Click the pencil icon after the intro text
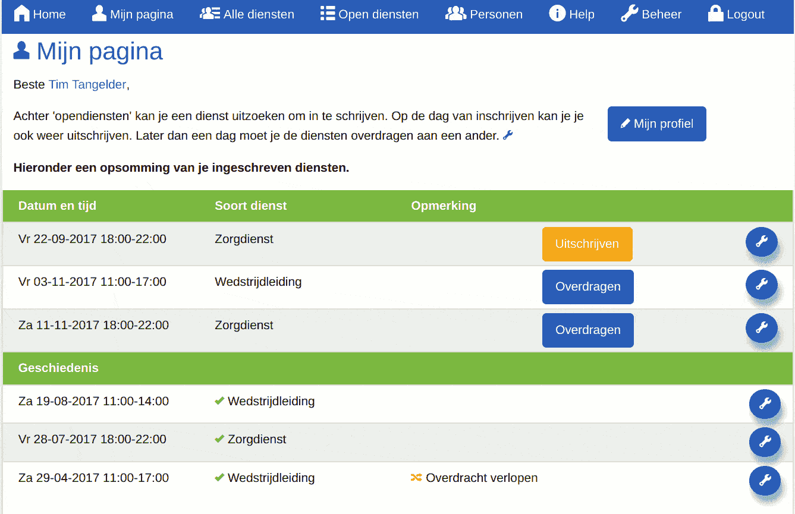This screenshot has width=795, height=514. click(x=507, y=135)
